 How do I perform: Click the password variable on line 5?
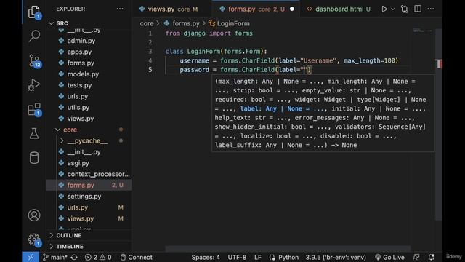(x=194, y=70)
